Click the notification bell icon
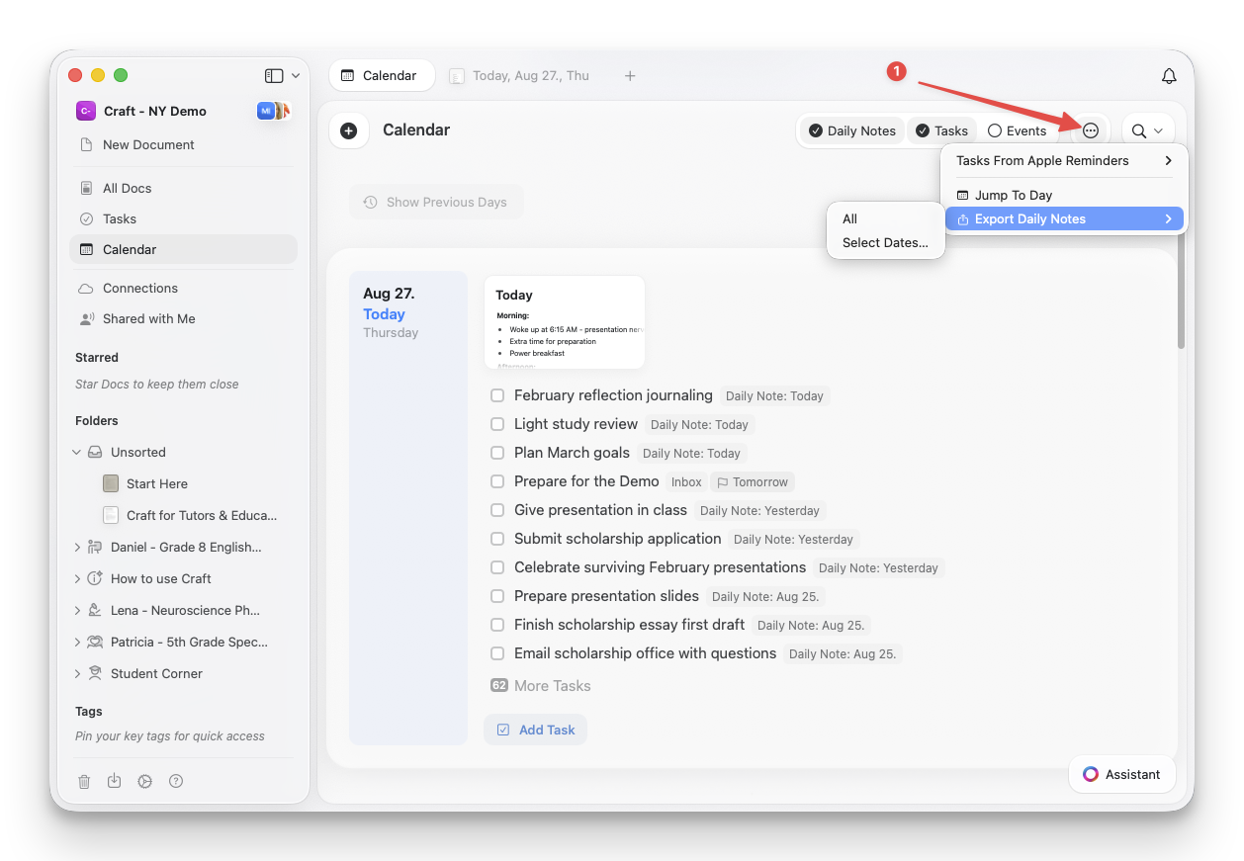1244x861 pixels. (1169, 76)
